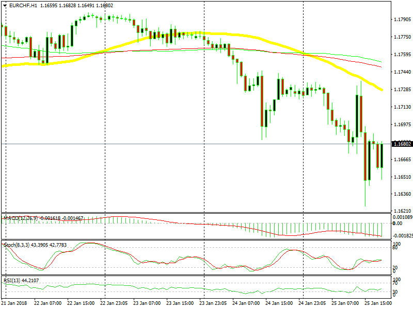
Task: Click the MACD(12,26,9) indicator label
Action: click(21, 218)
